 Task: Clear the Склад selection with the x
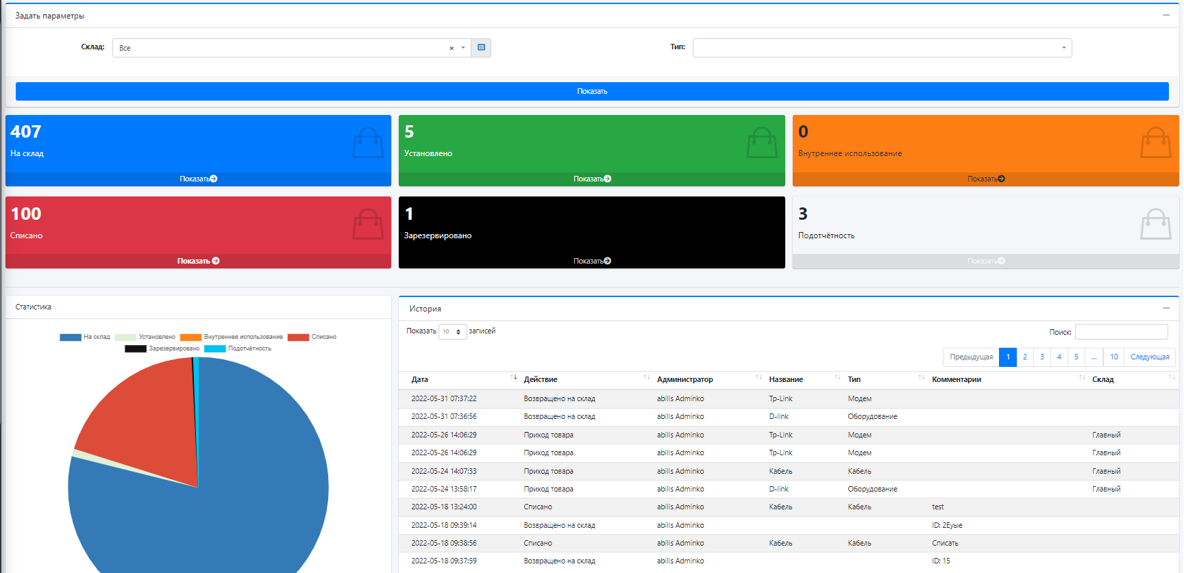coord(452,48)
